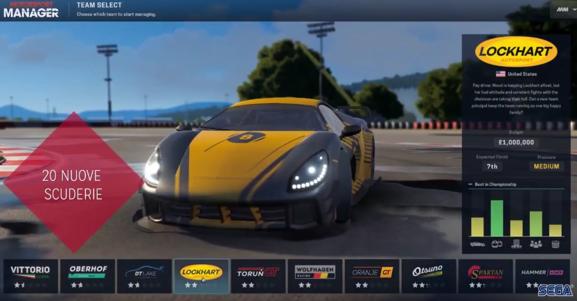This screenshot has width=577, height=301.
Task: Click the £1,000,000 budget value
Action: pos(516,142)
